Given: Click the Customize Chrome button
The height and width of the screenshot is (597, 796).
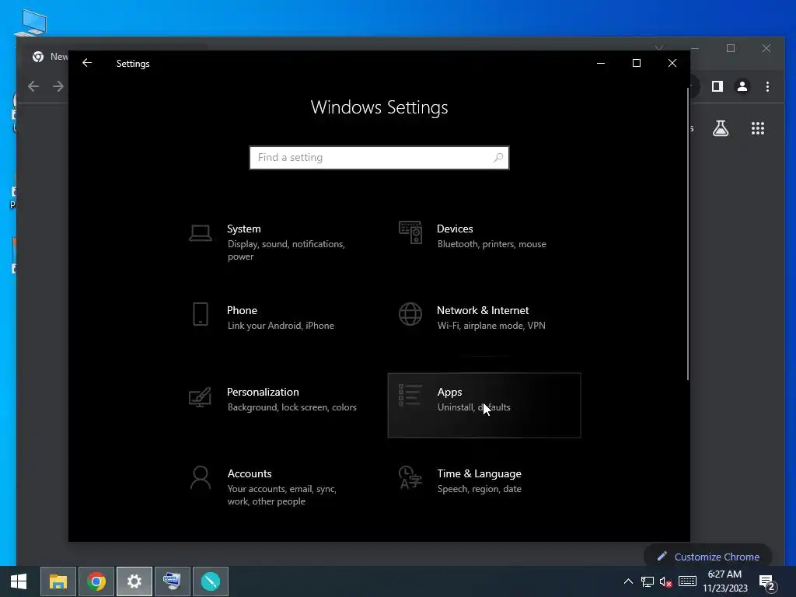Looking at the screenshot, I should click(x=708, y=557).
